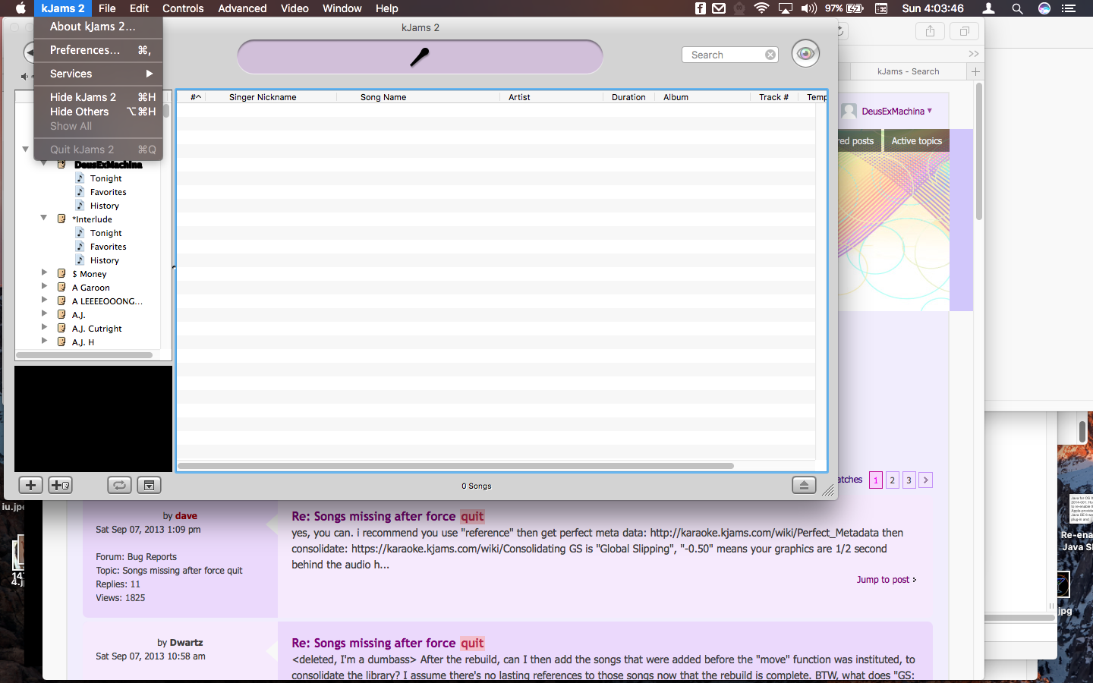Open Spotlight search magnifier in menu bar
Screen dimensions: 1093x683
(1017, 8)
